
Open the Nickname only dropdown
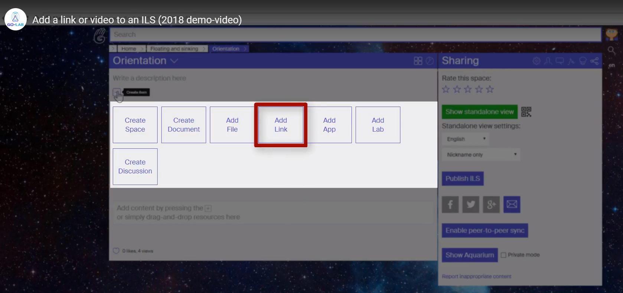tap(481, 155)
